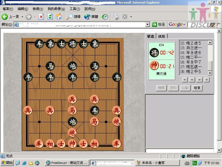This screenshot has width=222, height=167.
Task: Select the black 将 piece on the board
Action: (x=72, y=44)
